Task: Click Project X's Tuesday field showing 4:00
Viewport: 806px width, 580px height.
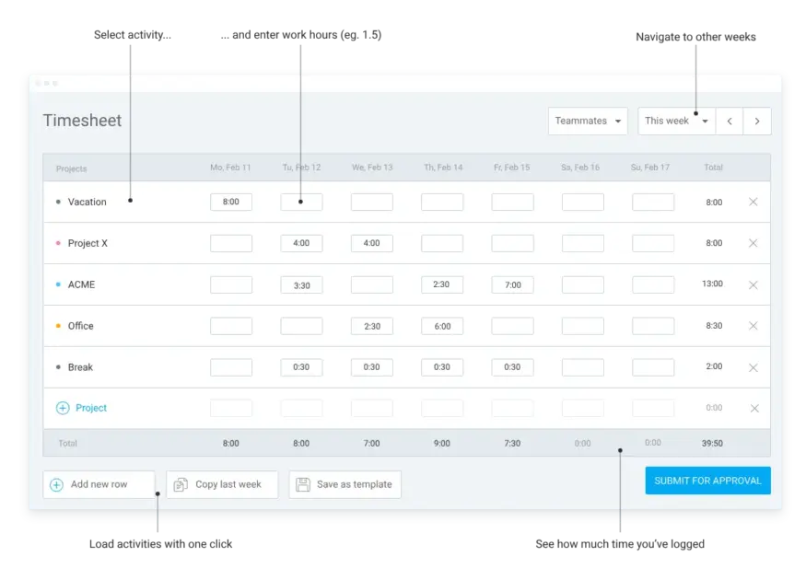Action: [x=301, y=243]
